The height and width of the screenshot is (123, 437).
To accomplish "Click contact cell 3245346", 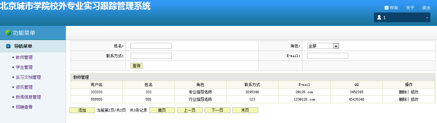I will click(252, 92).
